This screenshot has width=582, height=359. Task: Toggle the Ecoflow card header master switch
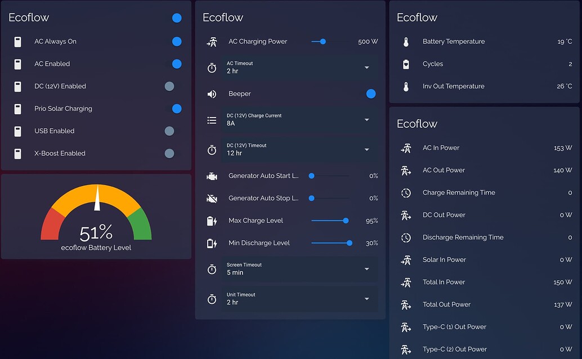[173, 18]
